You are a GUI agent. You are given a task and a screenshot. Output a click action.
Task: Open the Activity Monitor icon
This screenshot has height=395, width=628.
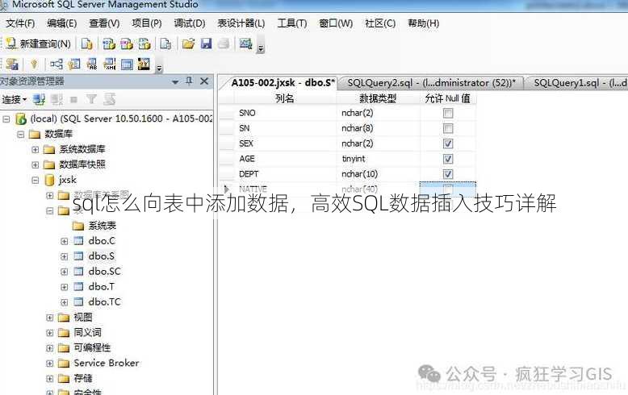click(x=245, y=44)
